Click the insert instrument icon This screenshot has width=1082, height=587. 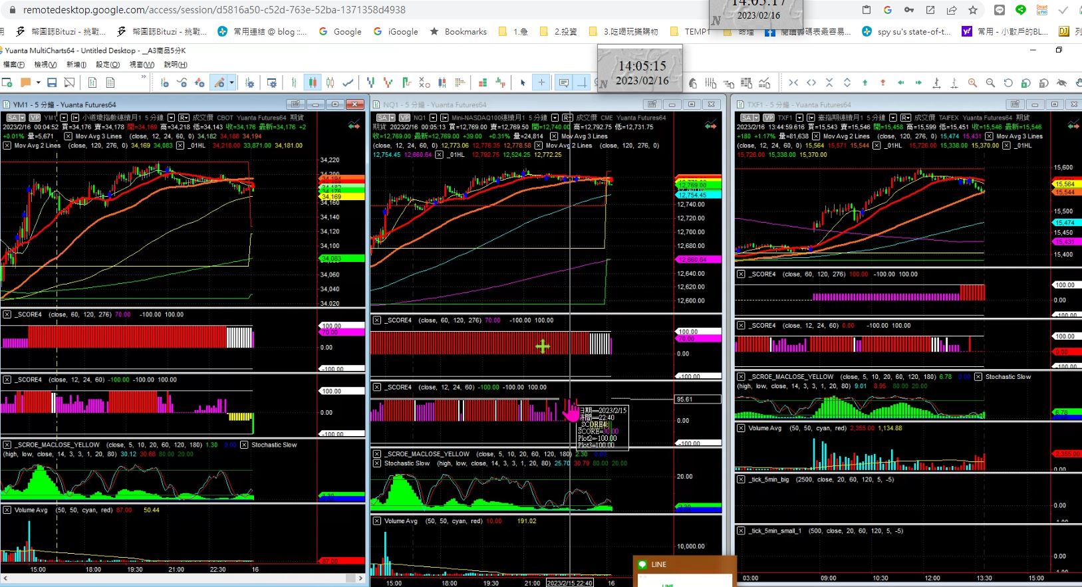(x=164, y=82)
